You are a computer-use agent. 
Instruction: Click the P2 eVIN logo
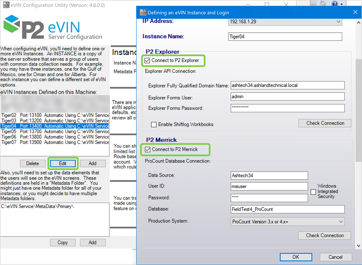coord(52,28)
